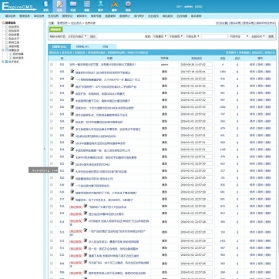Switch to the pending review (待审核) tab
This screenshot has height=279, width=279.
pyautogui.click(x=82, y=47)
